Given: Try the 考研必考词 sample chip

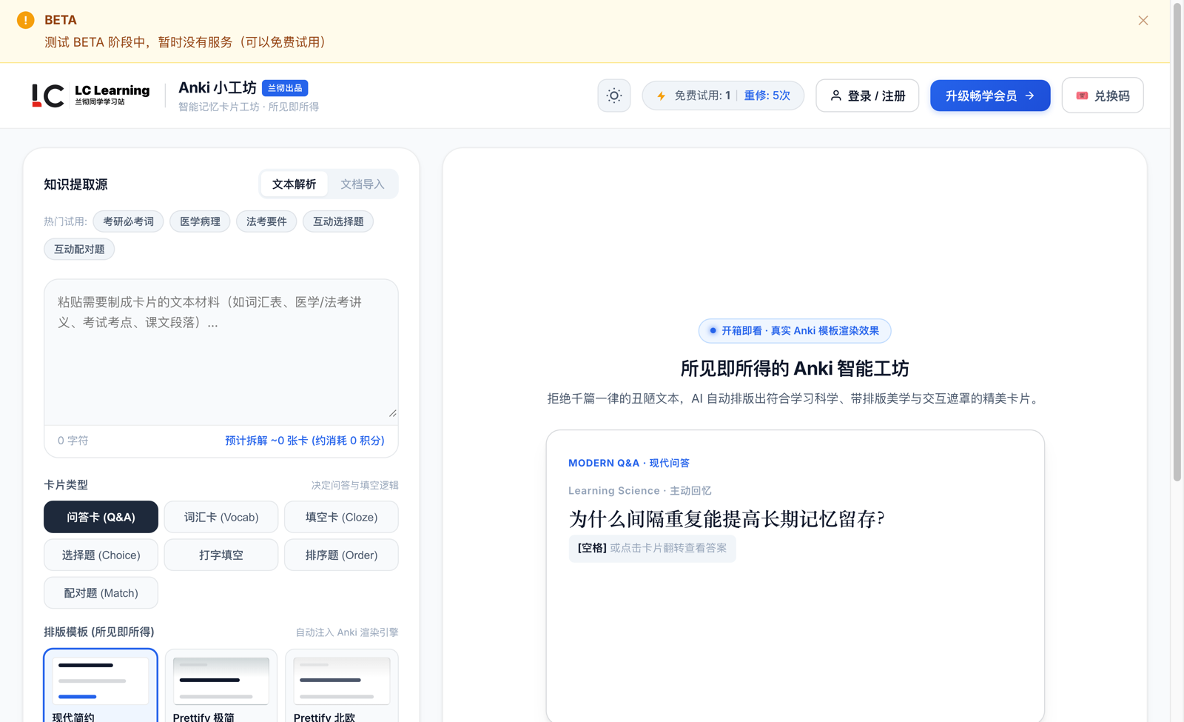Looking at the screenshot, I should [x=129, y=221].
